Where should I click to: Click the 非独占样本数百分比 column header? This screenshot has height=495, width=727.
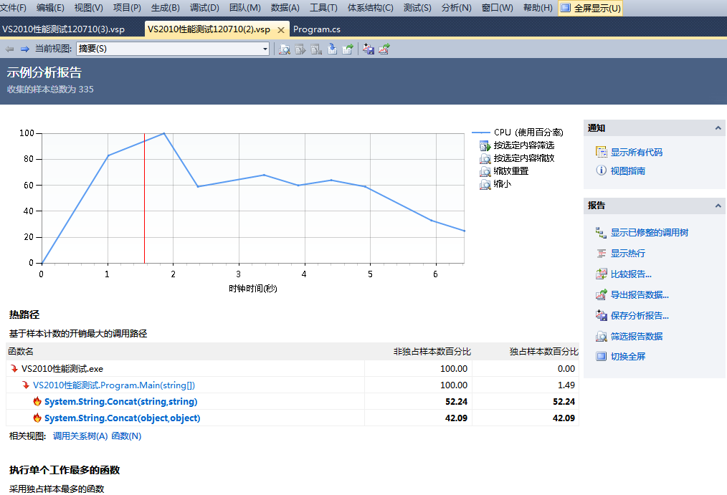coord(432,351)
